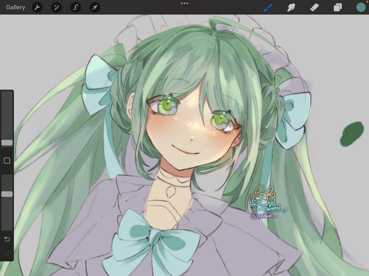Tap the three-dot multitasking menu
This screenshot has height=276, width=369.
[x=184, y=3]
